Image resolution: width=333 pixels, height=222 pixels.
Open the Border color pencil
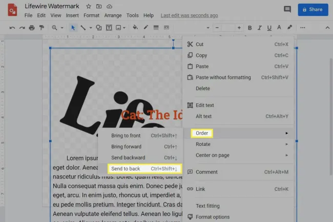pos(145,28)
